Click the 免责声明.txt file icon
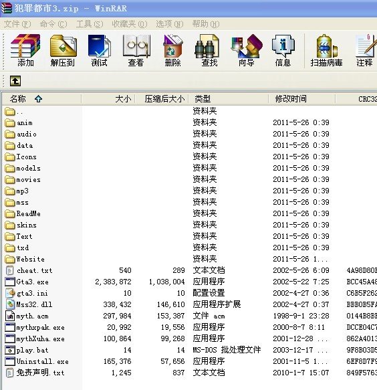377x390 pixels. coord(10,373)
